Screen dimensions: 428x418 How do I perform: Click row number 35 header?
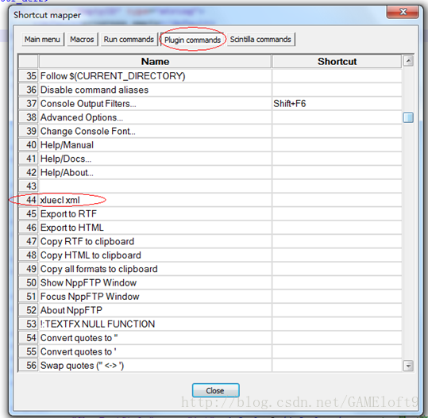[x=29, y=76]
